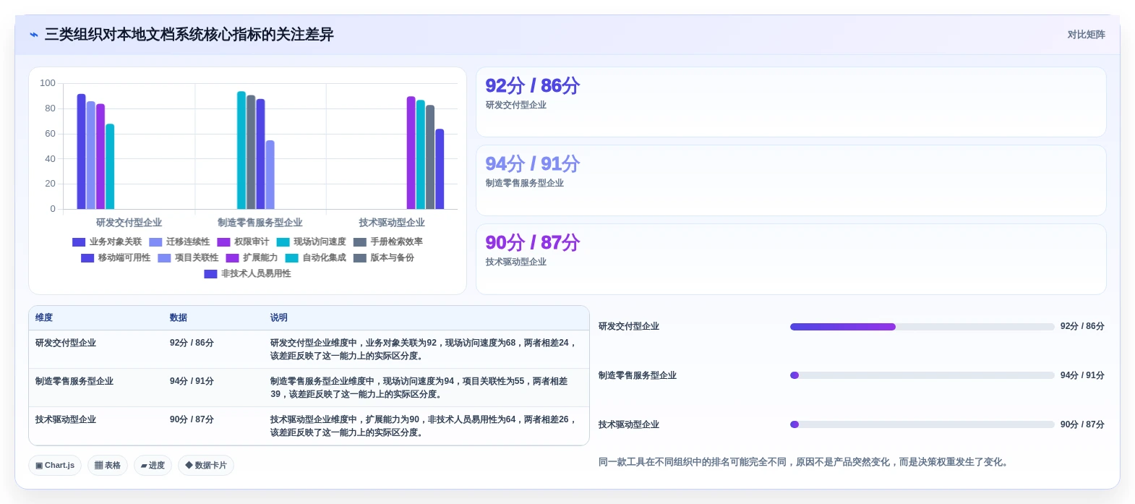Click the grid icon in 表格 chip

[x=98, y=466]
